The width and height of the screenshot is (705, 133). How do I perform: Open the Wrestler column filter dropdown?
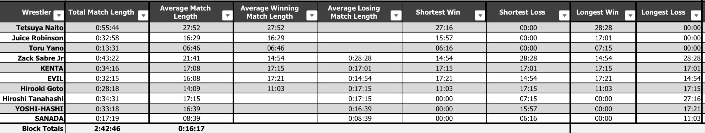click(59, 16)
